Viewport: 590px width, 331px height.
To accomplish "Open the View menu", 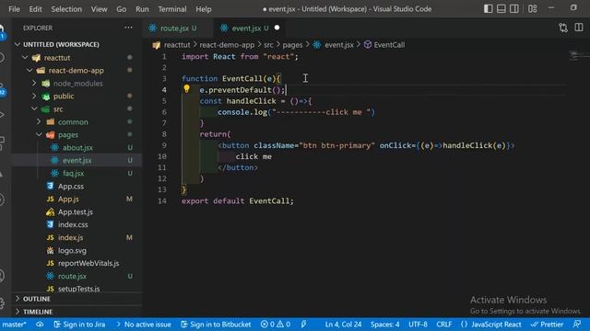I will [99, 9].
